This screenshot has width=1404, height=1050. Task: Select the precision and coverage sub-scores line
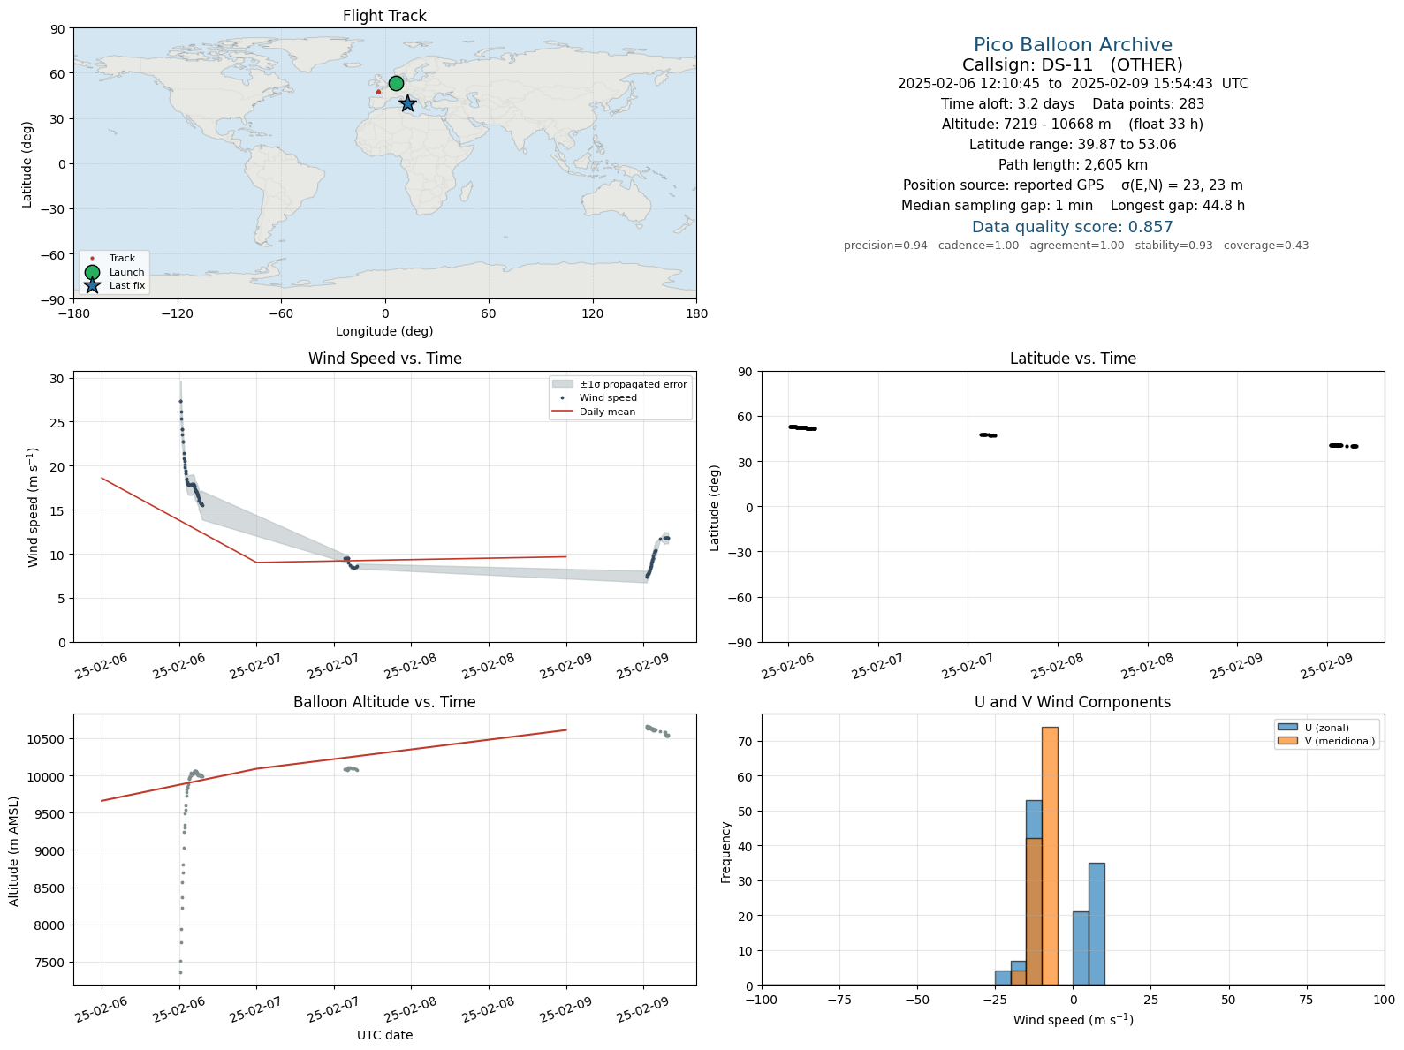(1076, 246)
